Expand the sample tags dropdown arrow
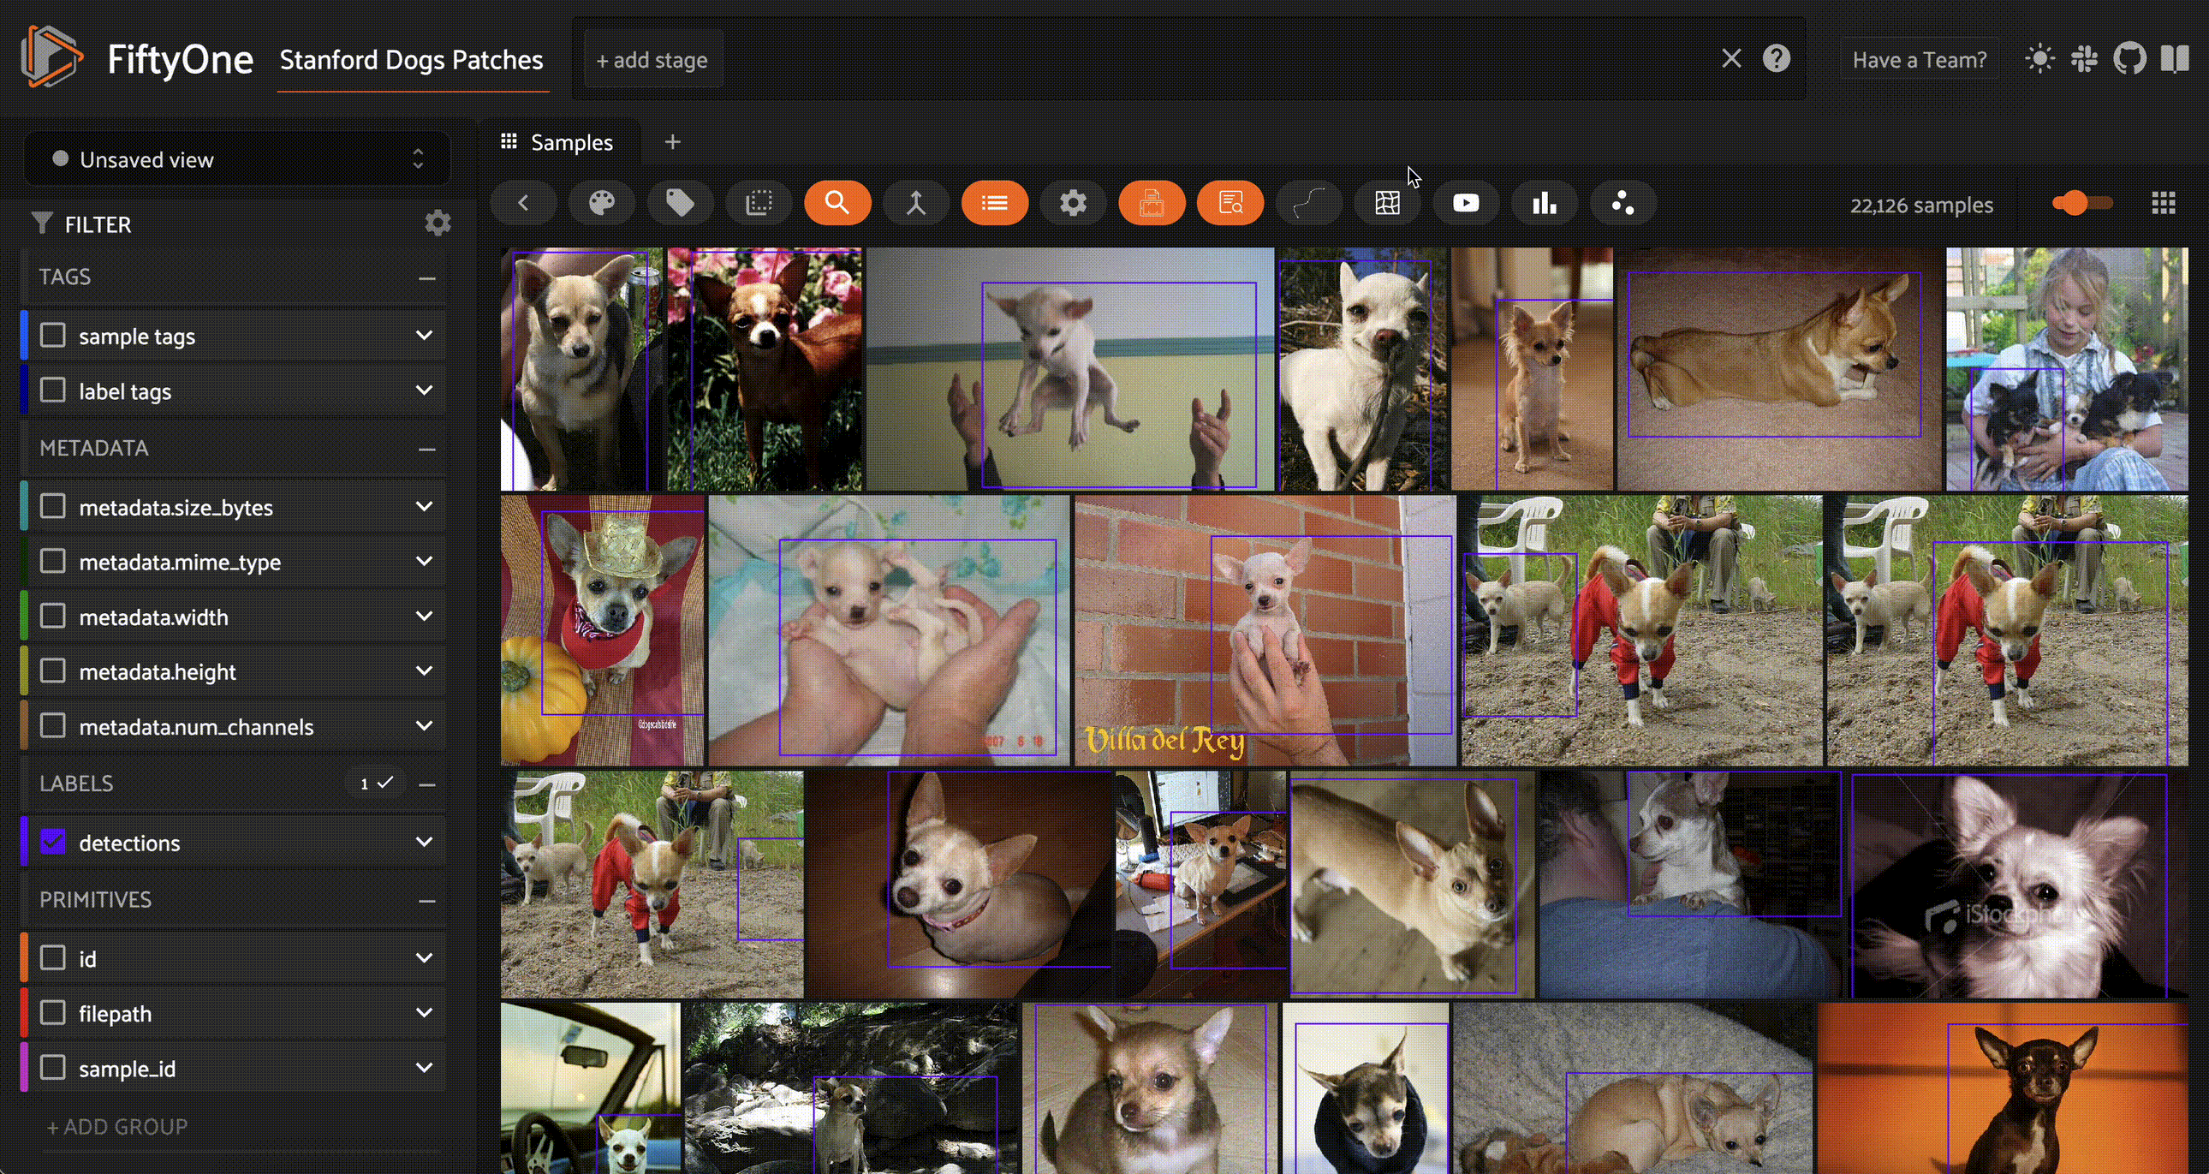Viewport: 2209px width, 1174px height. [x=424, y=336]
